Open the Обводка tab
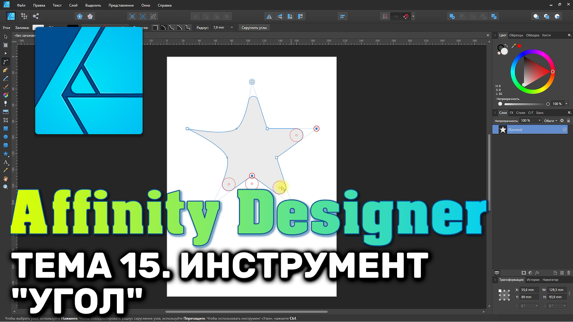 [x=533, y=35]
